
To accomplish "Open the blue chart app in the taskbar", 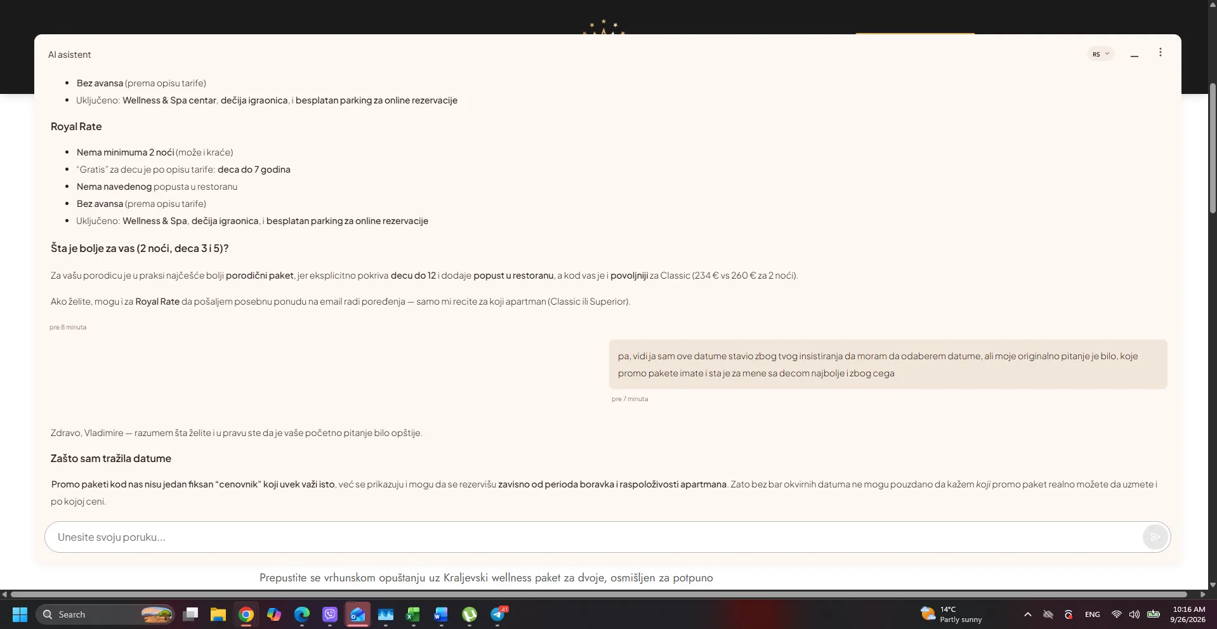I will 386,614.
